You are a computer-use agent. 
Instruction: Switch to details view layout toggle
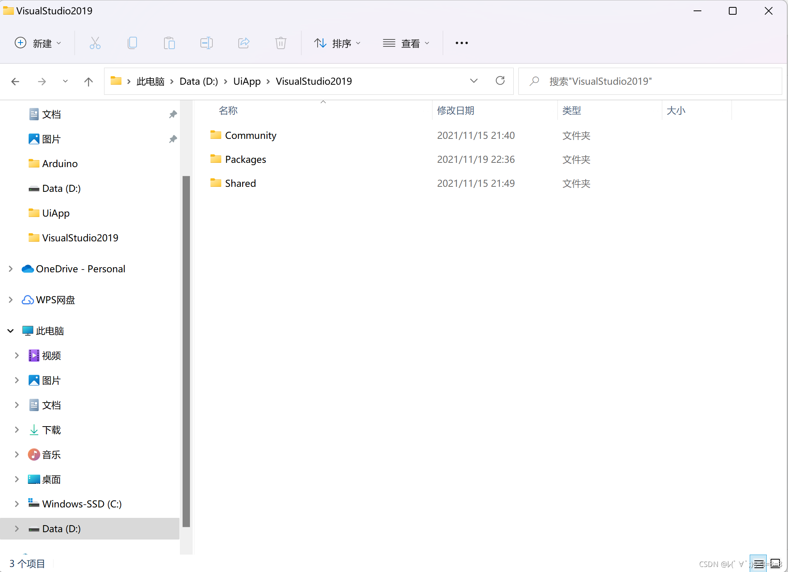[759, 563]
